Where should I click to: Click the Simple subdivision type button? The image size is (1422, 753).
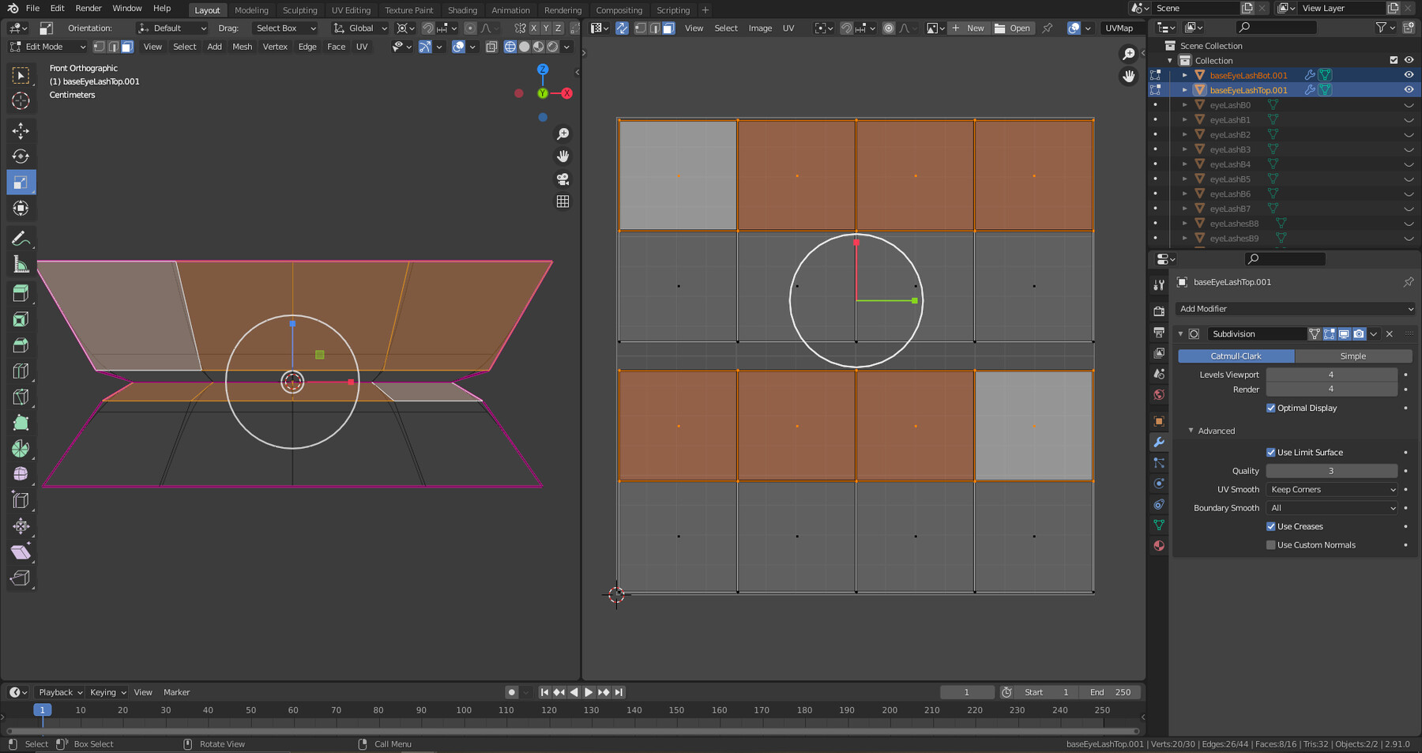1353,356
